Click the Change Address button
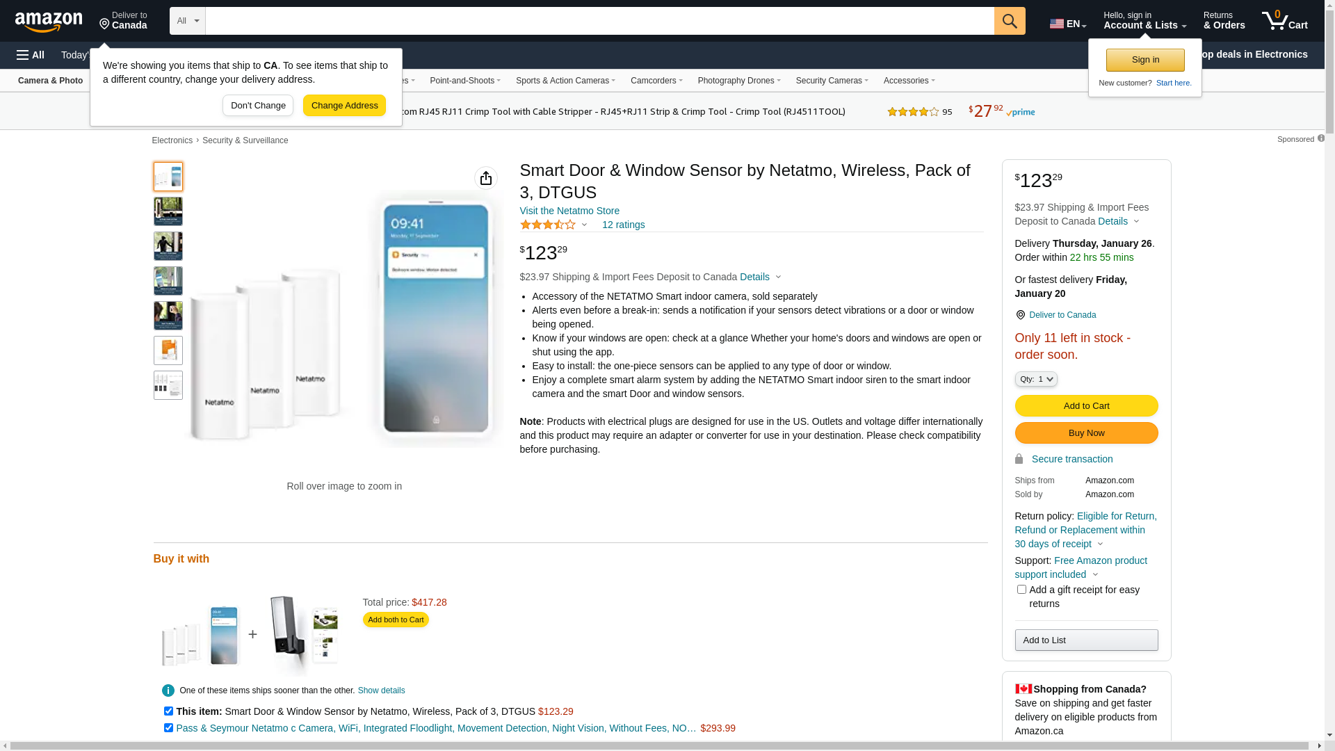 pos(344,106)
